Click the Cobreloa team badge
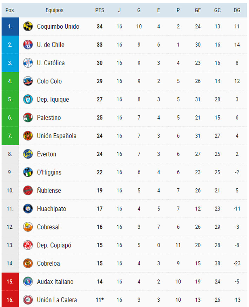 tap(28, 263)
